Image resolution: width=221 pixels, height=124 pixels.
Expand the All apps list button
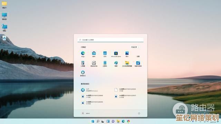click(135, 47)
